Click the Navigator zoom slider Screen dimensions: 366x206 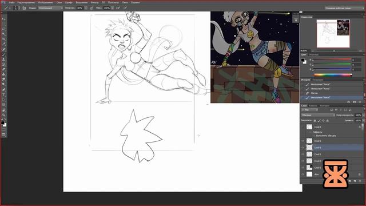click(334, 51)
